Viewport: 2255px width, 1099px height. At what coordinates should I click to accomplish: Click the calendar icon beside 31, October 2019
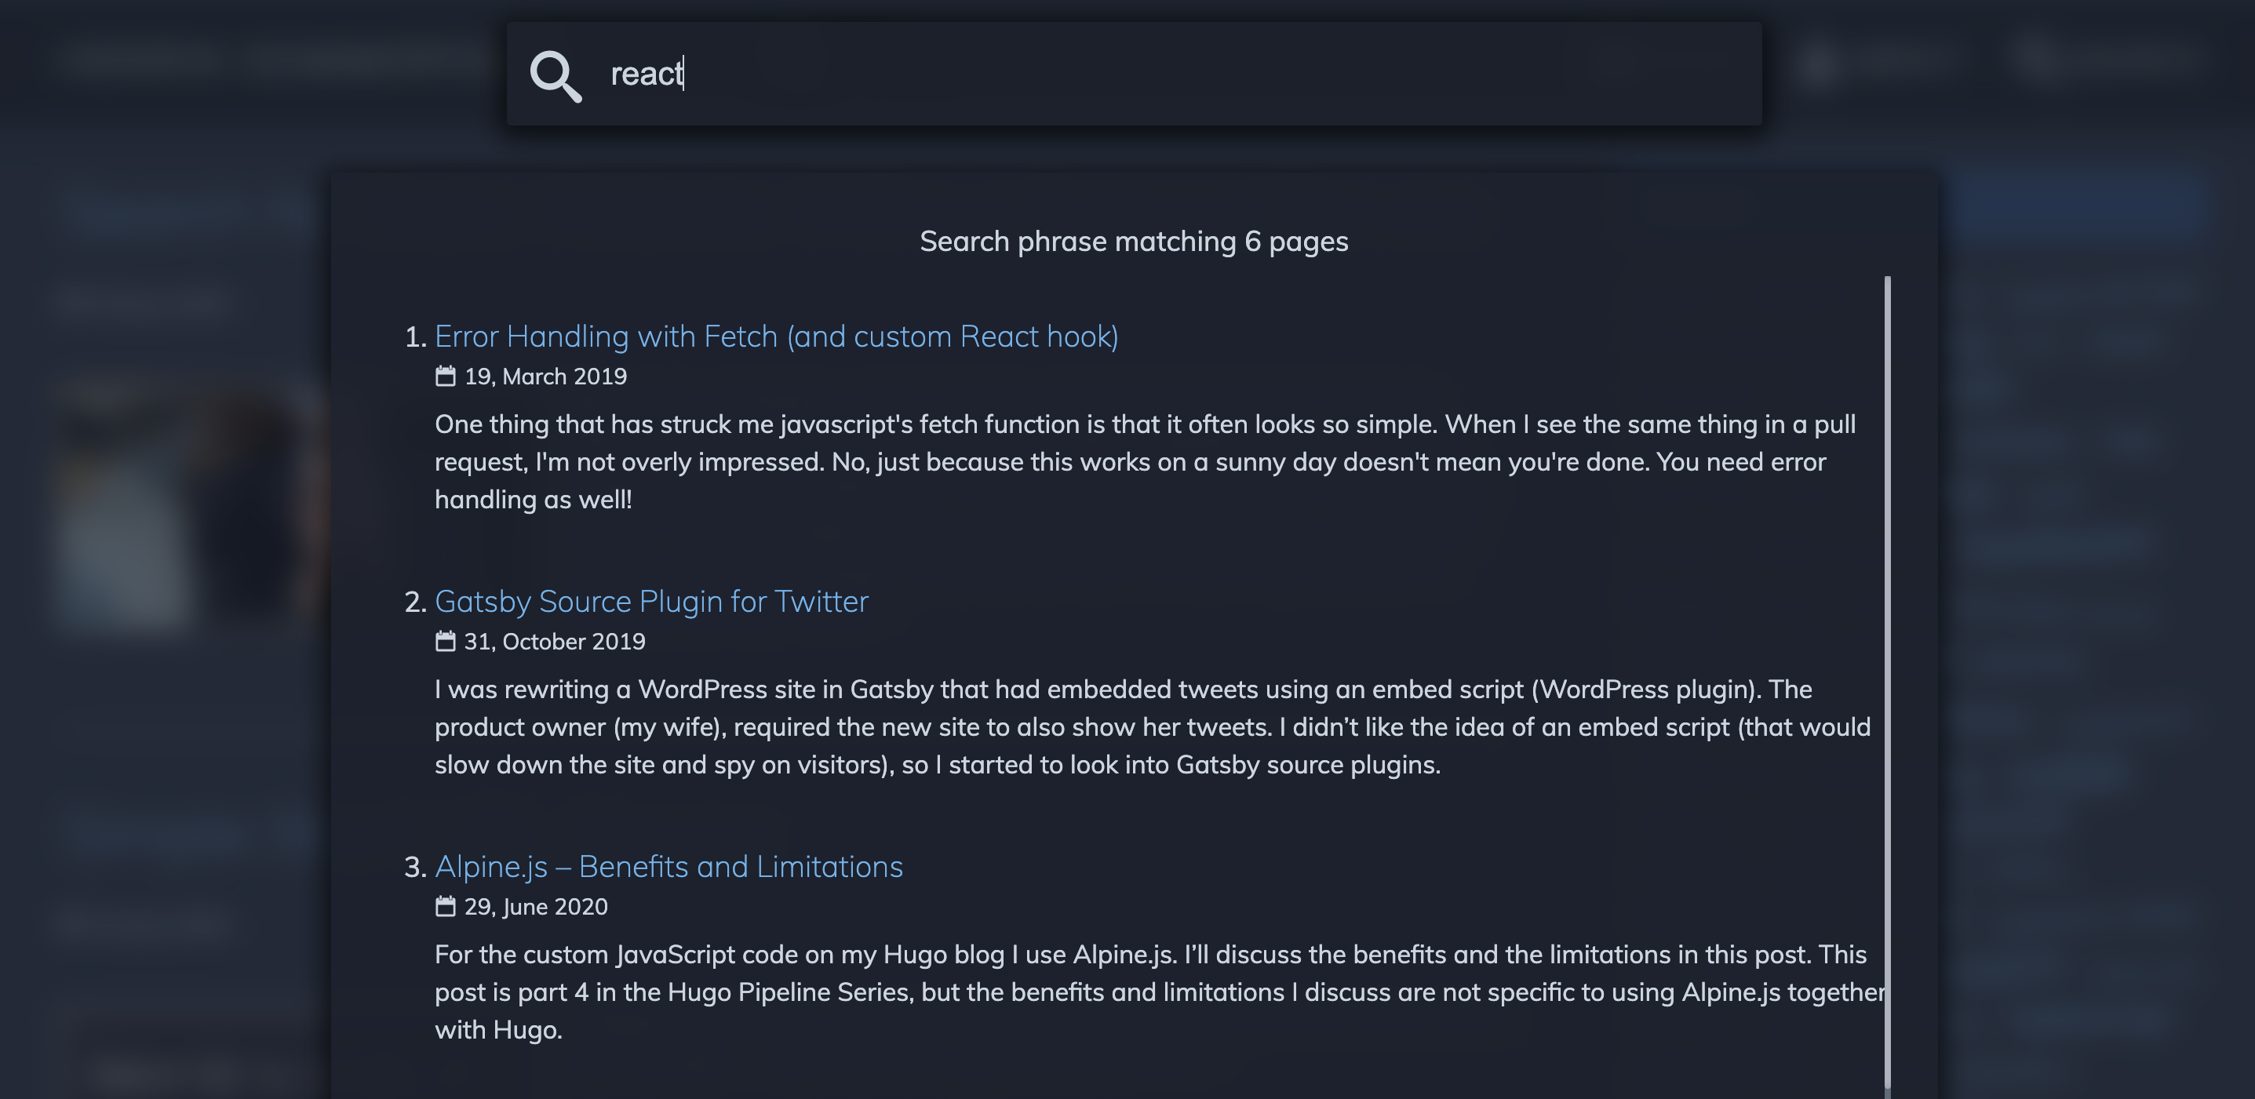pos(446,642)
